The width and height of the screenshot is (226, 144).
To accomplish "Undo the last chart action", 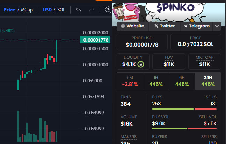I will coord(78,10).
